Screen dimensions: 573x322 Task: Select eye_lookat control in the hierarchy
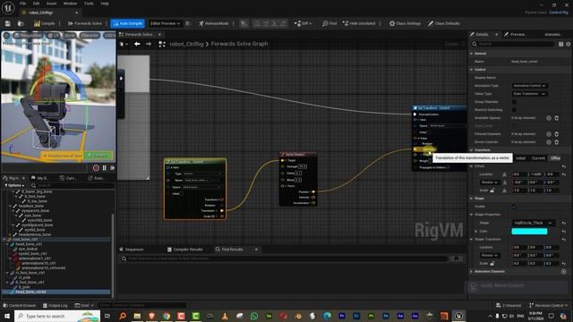[28, 249]
